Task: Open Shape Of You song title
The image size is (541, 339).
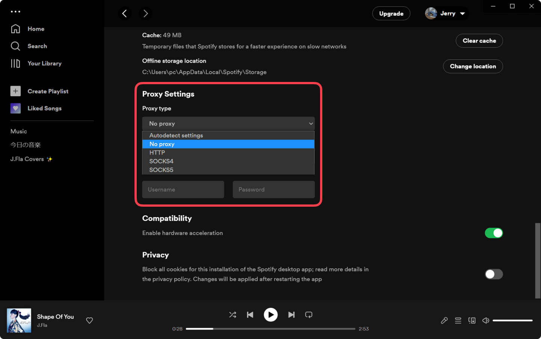Action: coord(56,317)
